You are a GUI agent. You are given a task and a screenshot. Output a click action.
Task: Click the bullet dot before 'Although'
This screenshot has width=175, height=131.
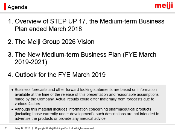pyautogui.click(x=12, y=109)
